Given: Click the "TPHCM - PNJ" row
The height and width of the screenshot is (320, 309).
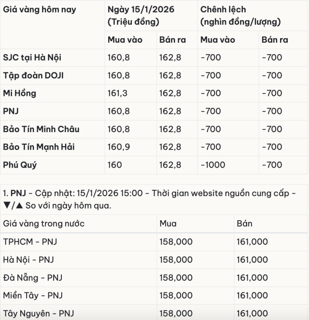Looking at the screenshot, I should (30, 242).
